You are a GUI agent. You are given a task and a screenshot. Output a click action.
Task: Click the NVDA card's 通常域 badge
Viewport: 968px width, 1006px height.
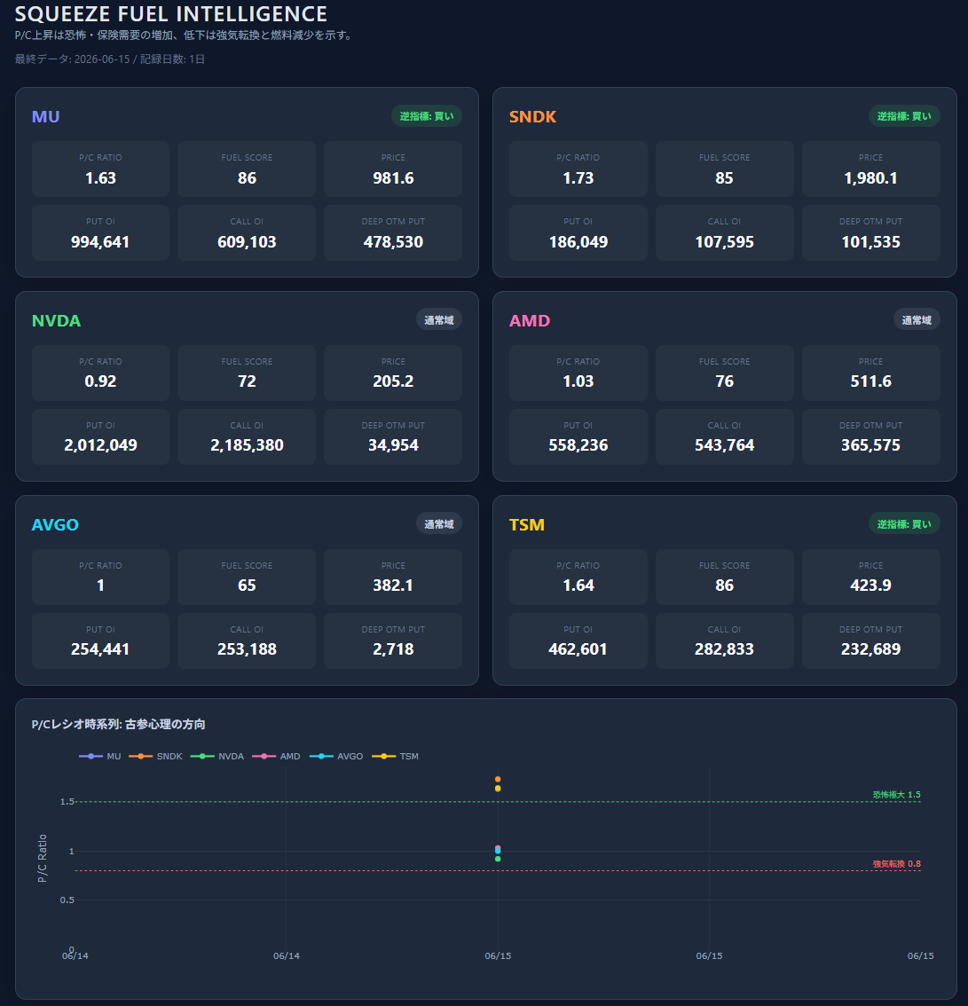[x=439, y=320]
